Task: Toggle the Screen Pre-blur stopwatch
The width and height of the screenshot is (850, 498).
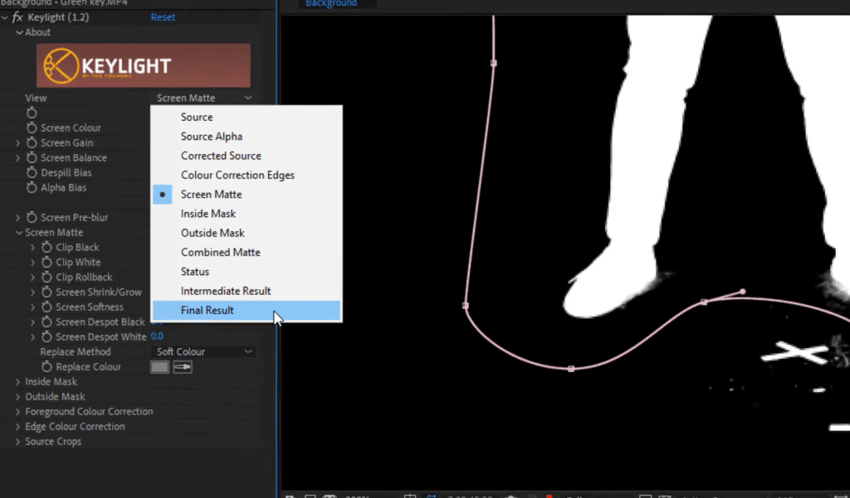Action: coord(32,217)
